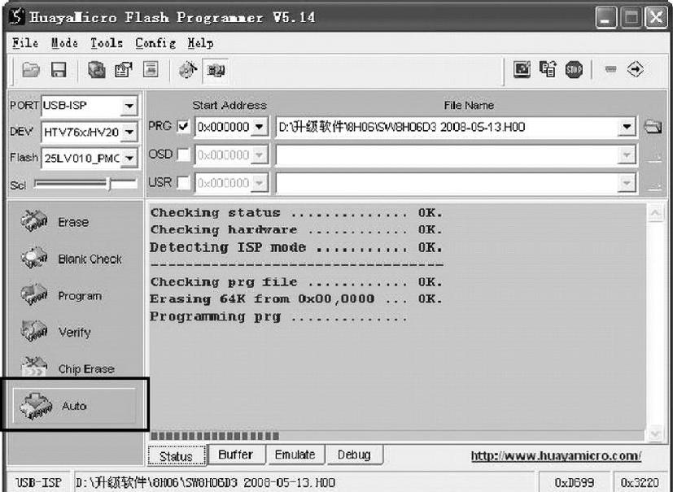Expand the OSD file name dropdown arrow

point(627,155)
